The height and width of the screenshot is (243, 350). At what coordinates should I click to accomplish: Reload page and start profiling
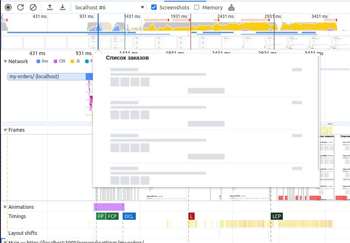click(20, 7)
